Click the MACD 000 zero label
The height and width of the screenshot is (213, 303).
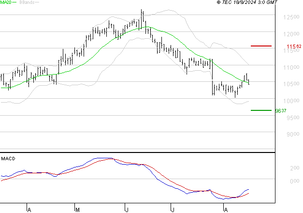point(295,181)
